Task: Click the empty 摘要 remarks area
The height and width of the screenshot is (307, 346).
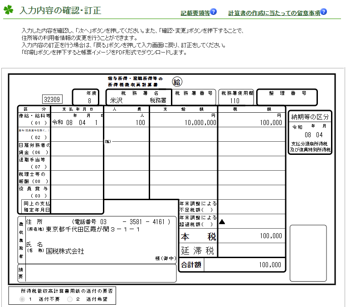Action: point(101,273)
